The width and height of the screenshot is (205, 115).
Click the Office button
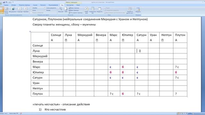[1, 3]
